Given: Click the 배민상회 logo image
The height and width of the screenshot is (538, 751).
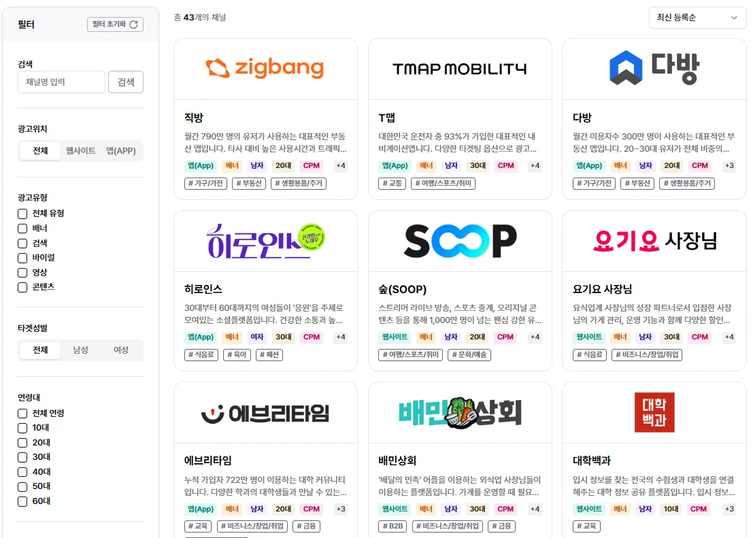Looking at the screenshot, I should tap(460, 412).
